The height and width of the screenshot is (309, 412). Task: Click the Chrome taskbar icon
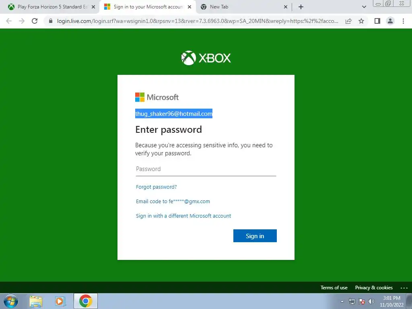pos(85,301)
